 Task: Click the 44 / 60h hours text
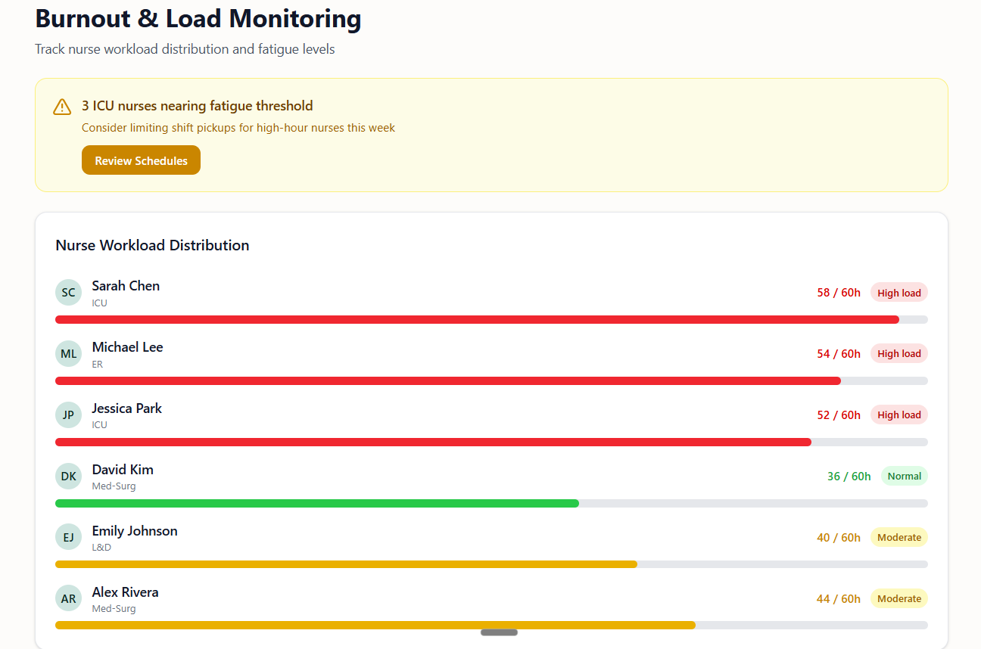[839, 599]
